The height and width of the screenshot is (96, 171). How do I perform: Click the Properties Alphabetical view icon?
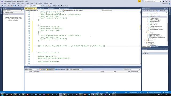pos(145,53)
